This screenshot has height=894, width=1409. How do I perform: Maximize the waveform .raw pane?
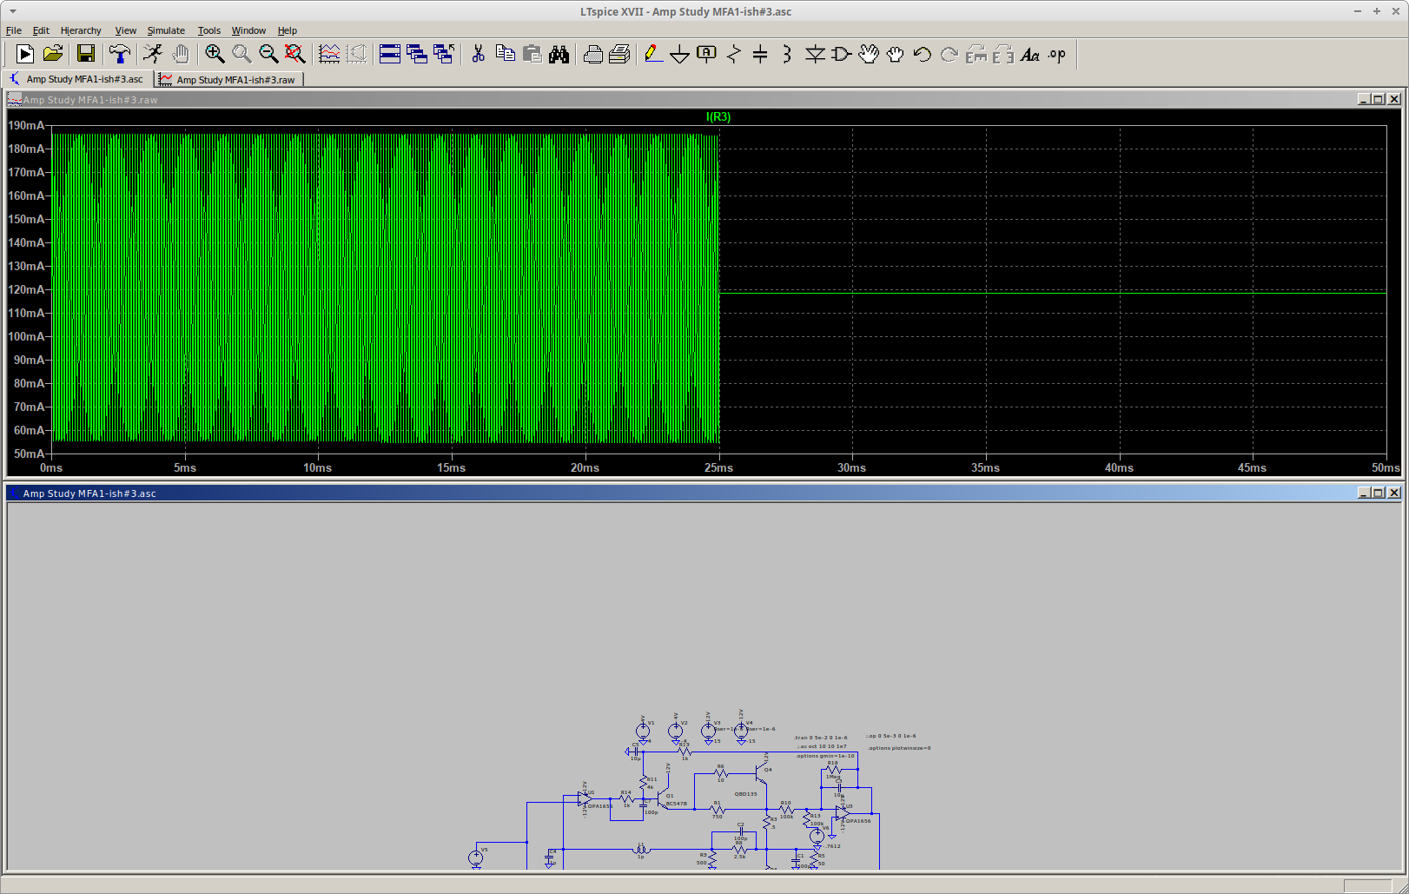pos(1378,99)
